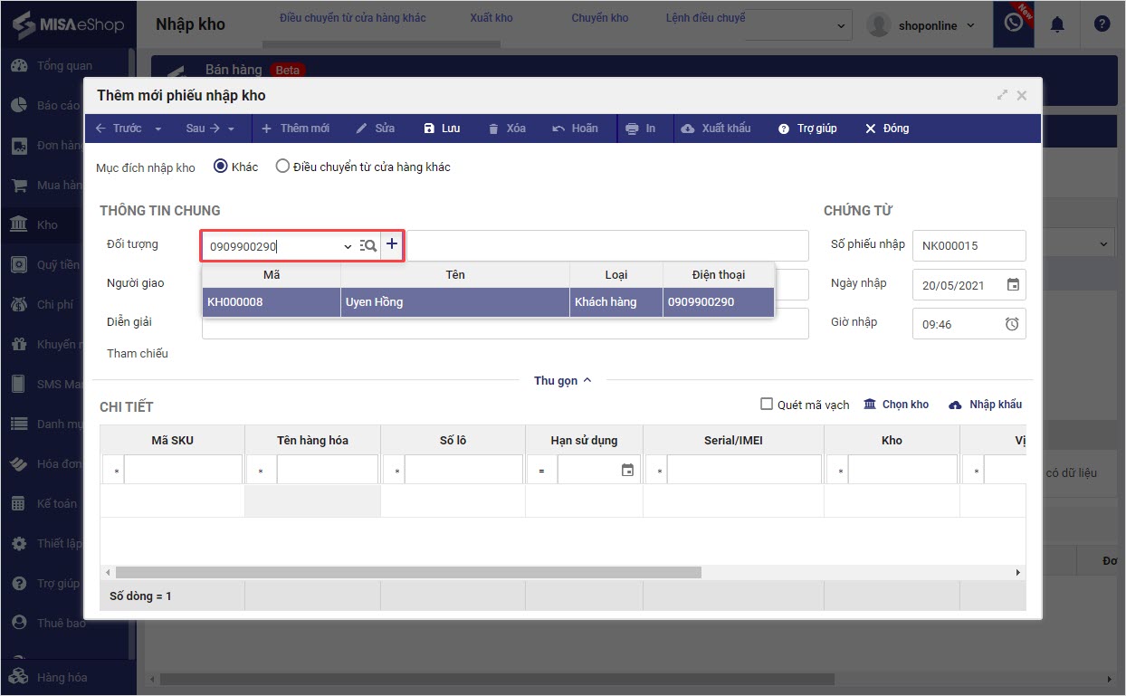Switch to the Xuất kho tab
1126x696 pixels.
click(x=491, y=18)
